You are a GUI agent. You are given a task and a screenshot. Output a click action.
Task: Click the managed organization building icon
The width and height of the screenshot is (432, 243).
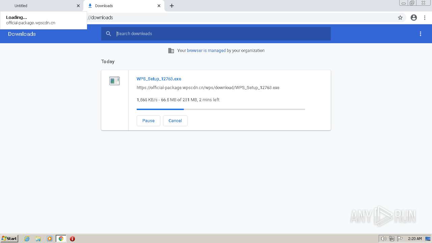tap(171, 51)
